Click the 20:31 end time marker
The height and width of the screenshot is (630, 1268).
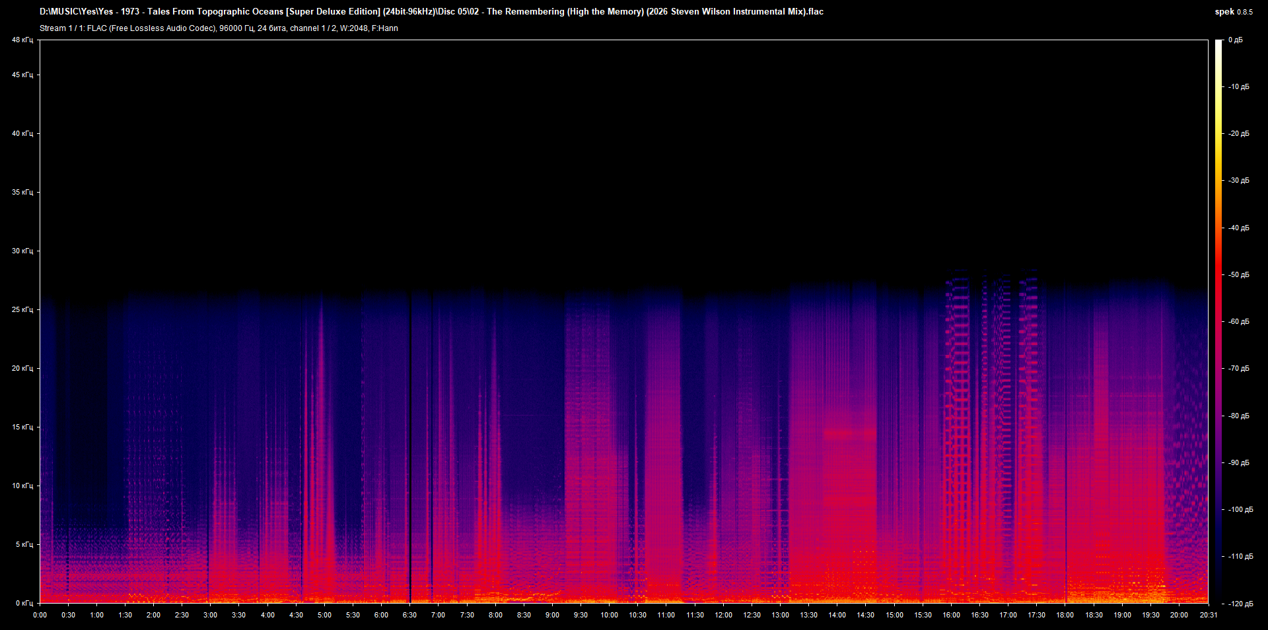click(x=1207, y=615)
